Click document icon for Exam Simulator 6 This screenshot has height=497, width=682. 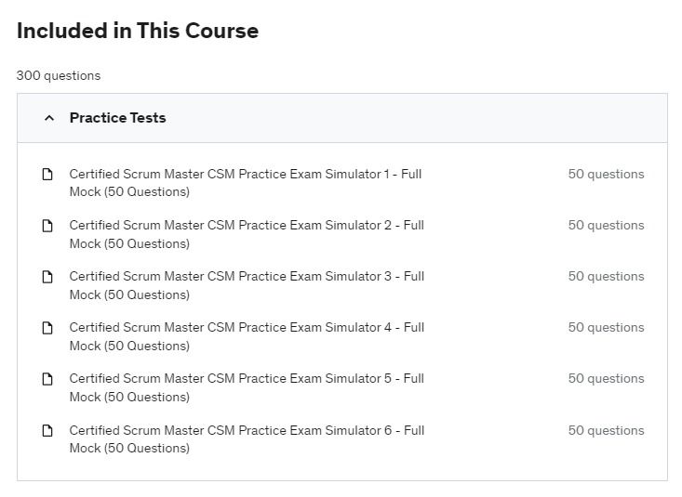click(x=47, y=431)
